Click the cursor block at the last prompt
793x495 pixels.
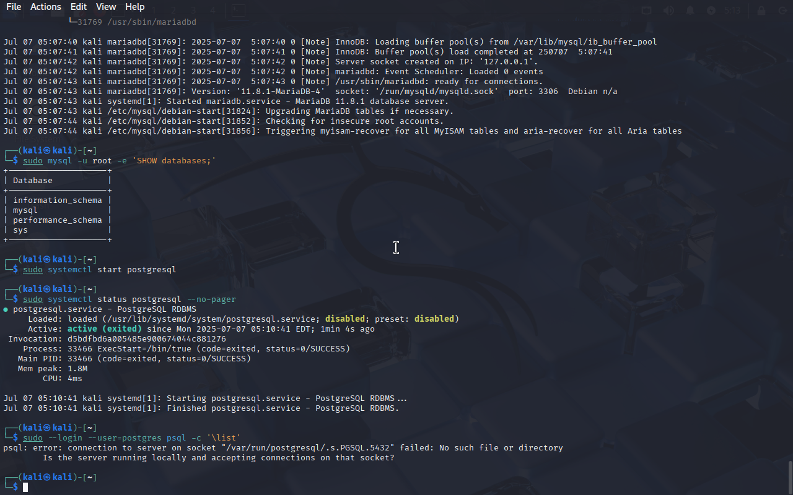[x=25, y=488]
